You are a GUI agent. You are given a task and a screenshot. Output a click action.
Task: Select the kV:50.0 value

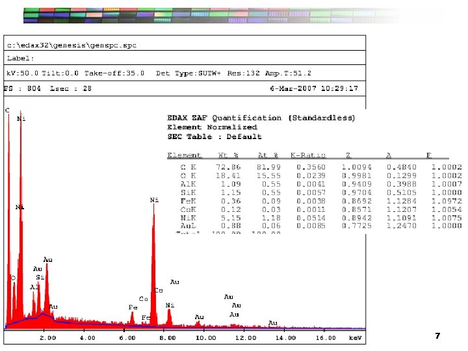22,73
